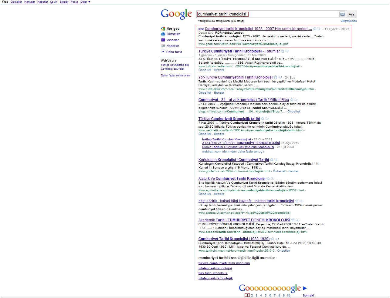Open related search 'türk tarihi kronolojisi'
This screenshot has width=390, height=298.
(213, 273)
